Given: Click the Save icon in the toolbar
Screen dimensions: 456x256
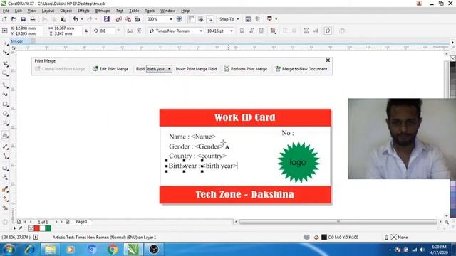Looking at the screenshot, I should pos(24,19).
